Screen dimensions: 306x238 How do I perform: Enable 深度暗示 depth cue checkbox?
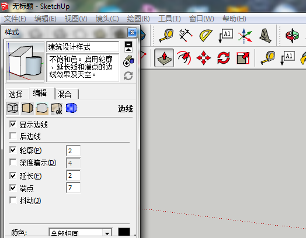click(13, 162)
